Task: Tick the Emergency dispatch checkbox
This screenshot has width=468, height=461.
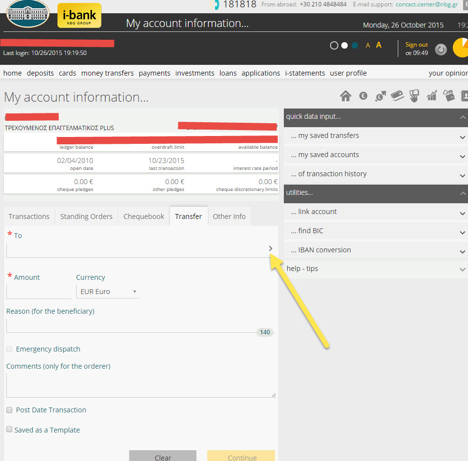Action: tap(9, 349)
